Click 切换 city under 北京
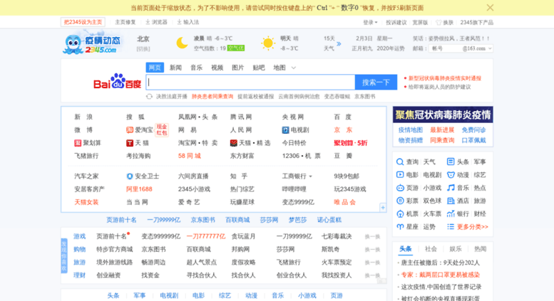The width and height of the screenshot is (554, 301). pos(143,49)
